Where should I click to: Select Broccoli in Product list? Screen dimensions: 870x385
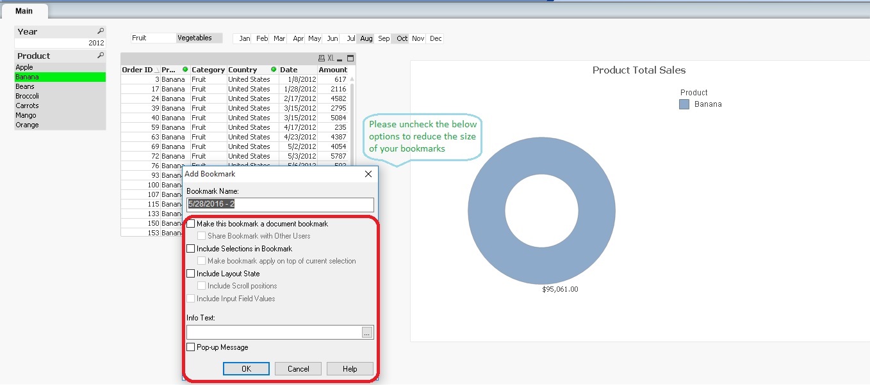60,96
